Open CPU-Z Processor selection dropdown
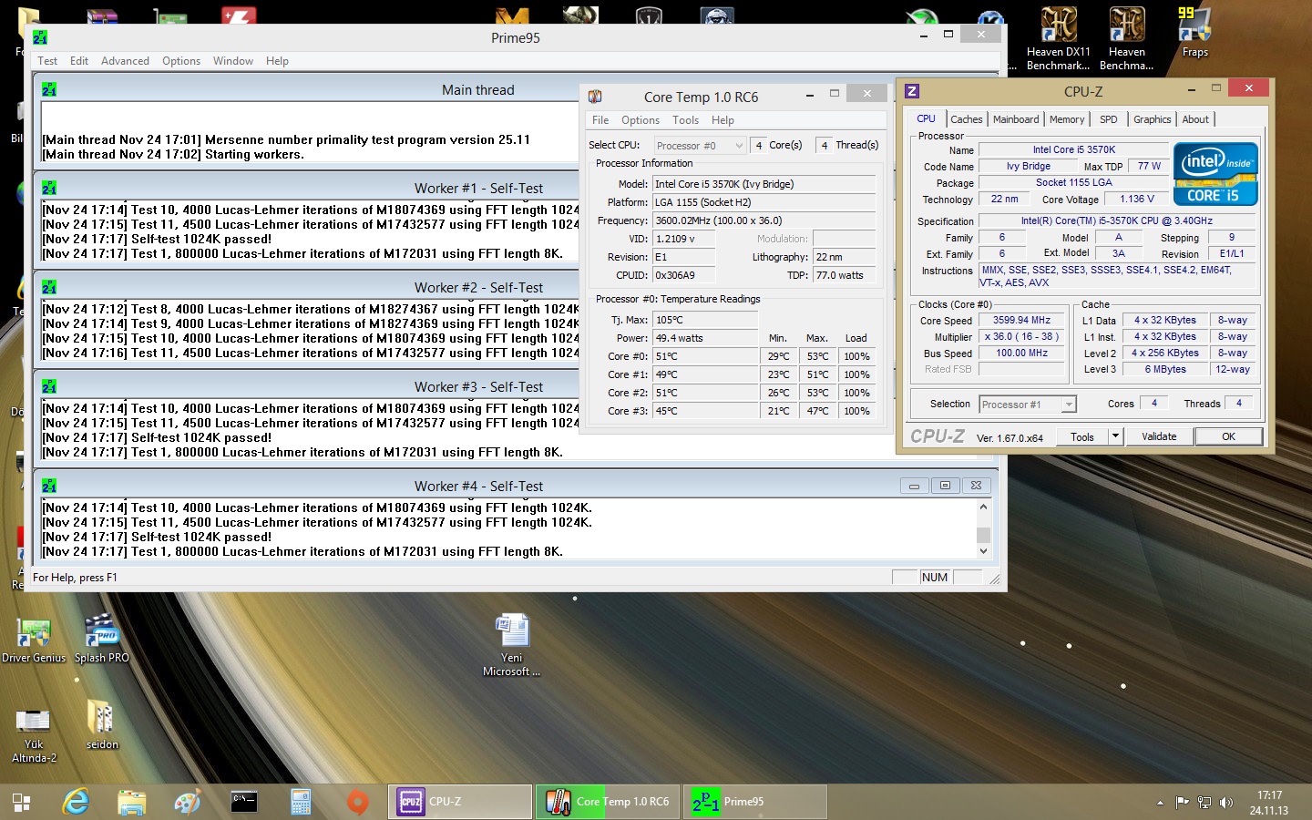This screenshot has height=820, width=1312. click(1069, 405)
